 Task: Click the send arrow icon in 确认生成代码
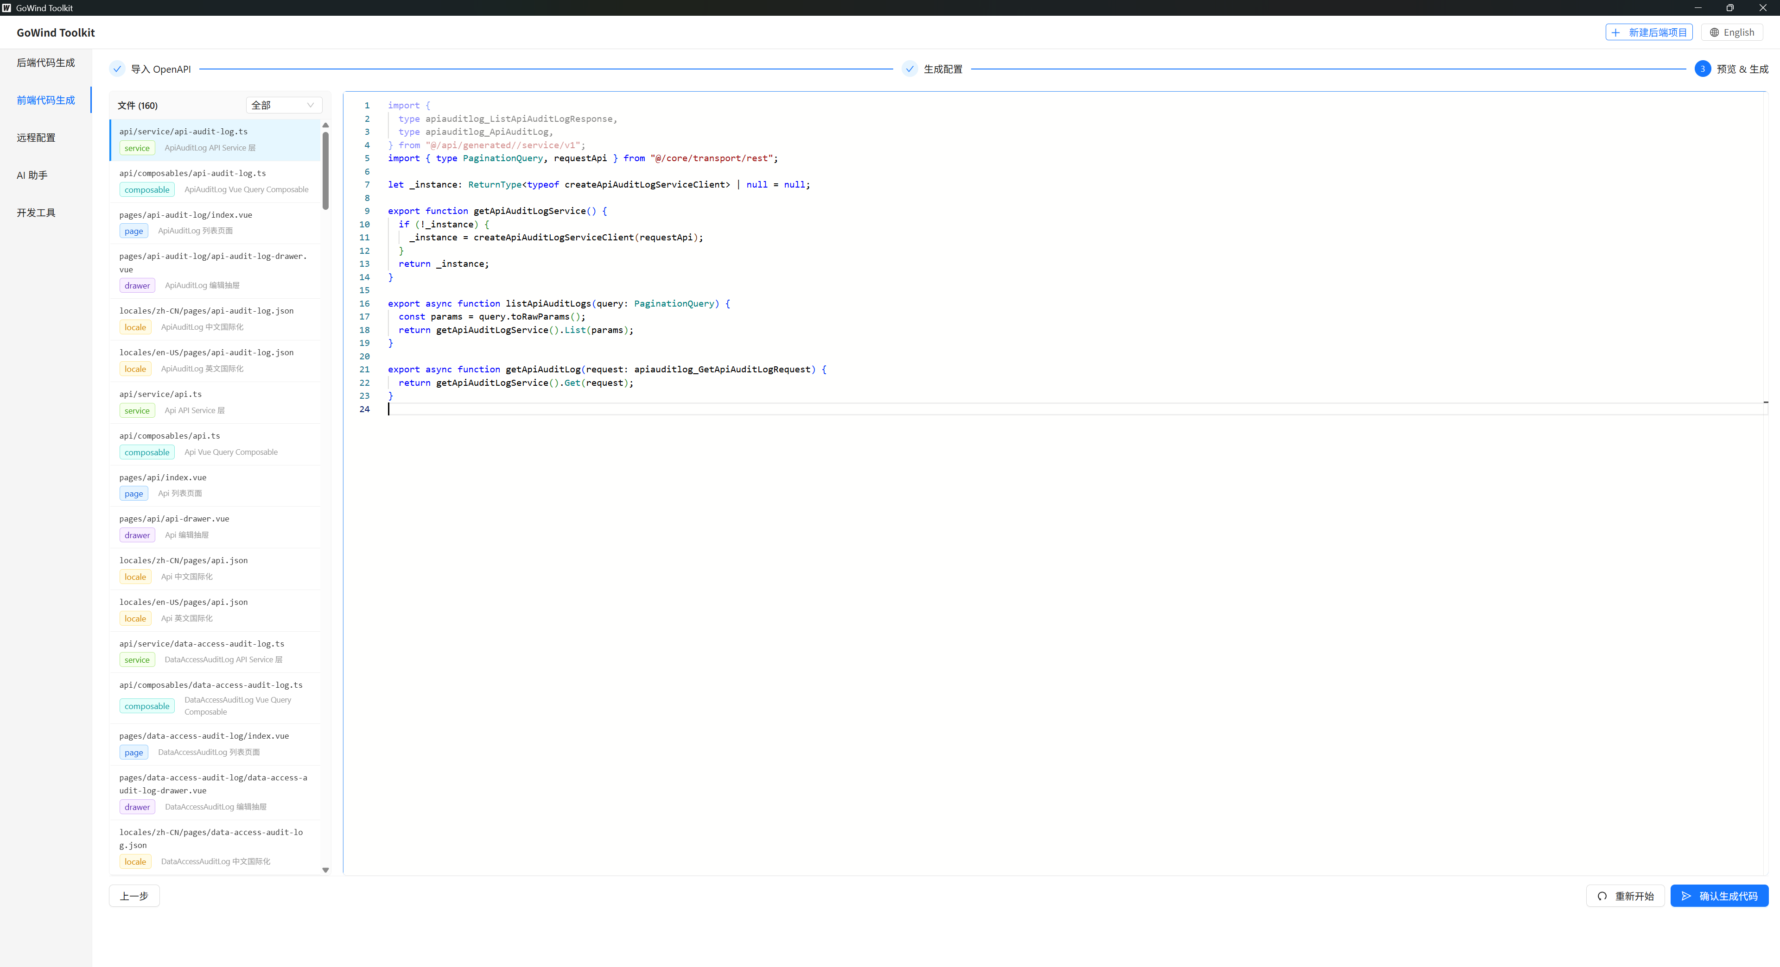pyautogui.click(x=1686, y=896)
